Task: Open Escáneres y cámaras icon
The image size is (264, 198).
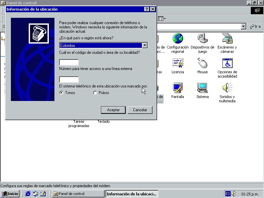Action: (x=227, y=43)
